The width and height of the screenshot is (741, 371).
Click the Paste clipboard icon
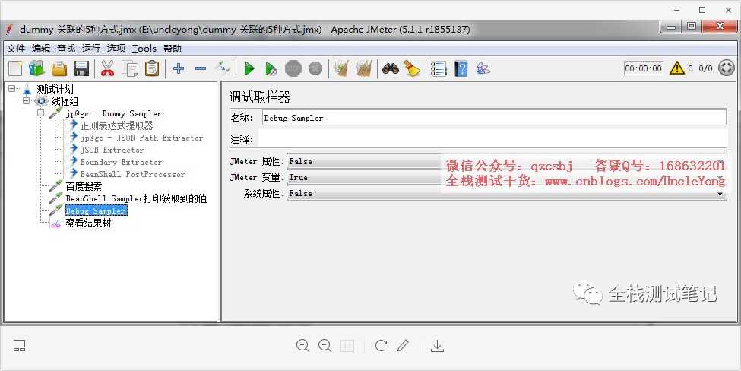[x=152, y=68]
